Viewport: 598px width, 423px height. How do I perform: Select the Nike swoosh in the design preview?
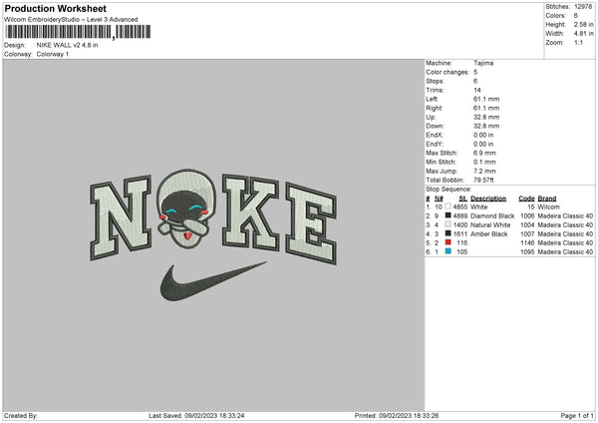point(213,281)
